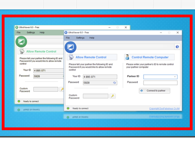Viewport: 195px width, 142px height.
Task: Minimize the green UltraViewer window
Action: point(109,27)
